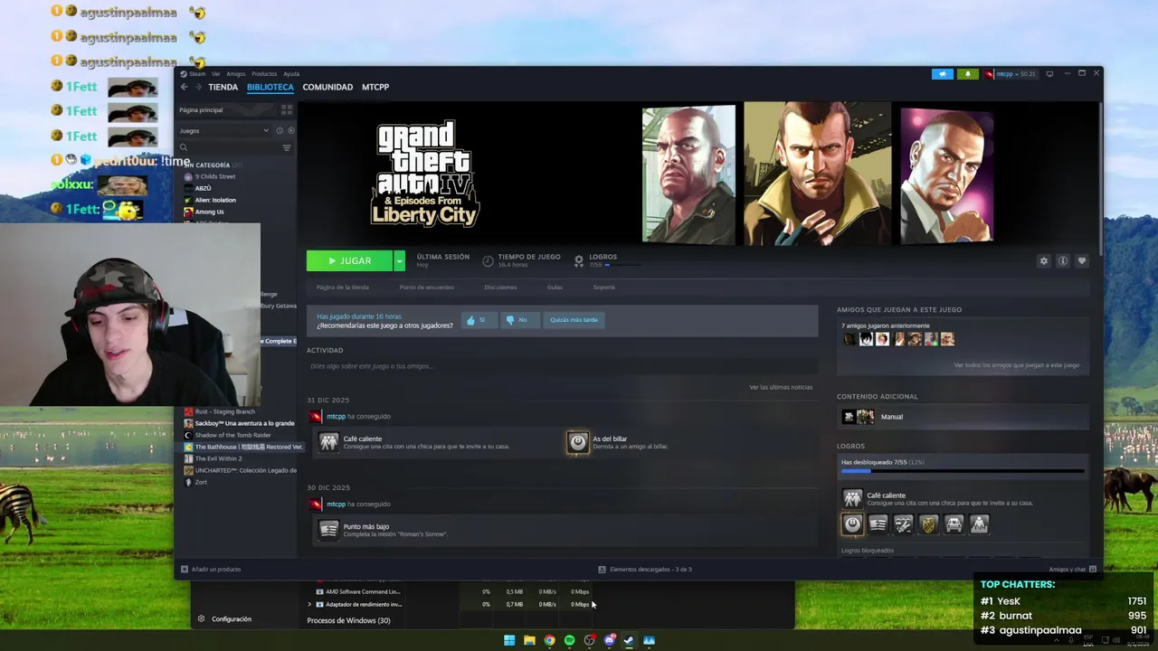The width and height of the screenshot is (1158, 651).
Task: Open Juegos collection dropdown in sidebar
Action: coord(224,130)
